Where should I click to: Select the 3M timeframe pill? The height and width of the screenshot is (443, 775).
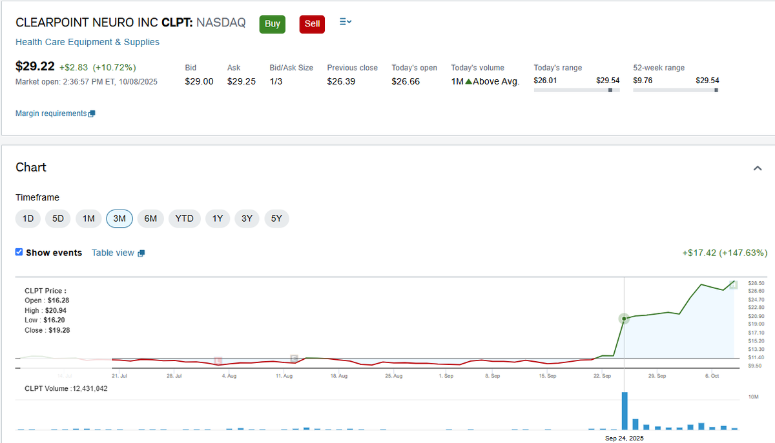tap(119, 219)
